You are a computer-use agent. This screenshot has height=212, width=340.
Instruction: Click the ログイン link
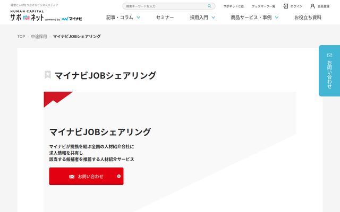coord(296,6)
